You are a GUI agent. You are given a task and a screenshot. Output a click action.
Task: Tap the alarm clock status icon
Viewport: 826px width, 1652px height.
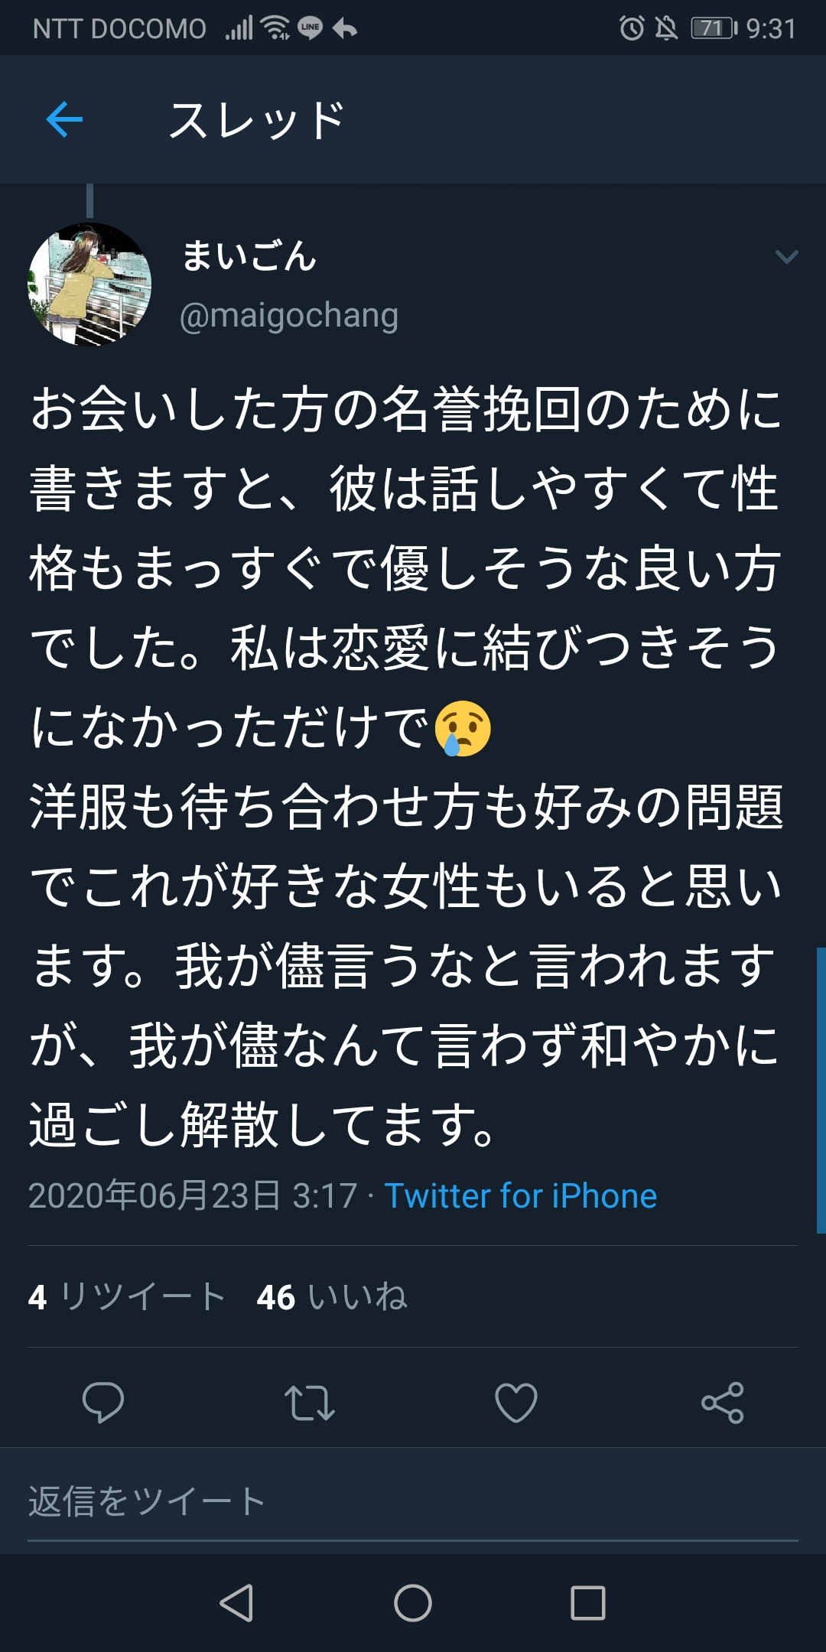pos(632,28)
